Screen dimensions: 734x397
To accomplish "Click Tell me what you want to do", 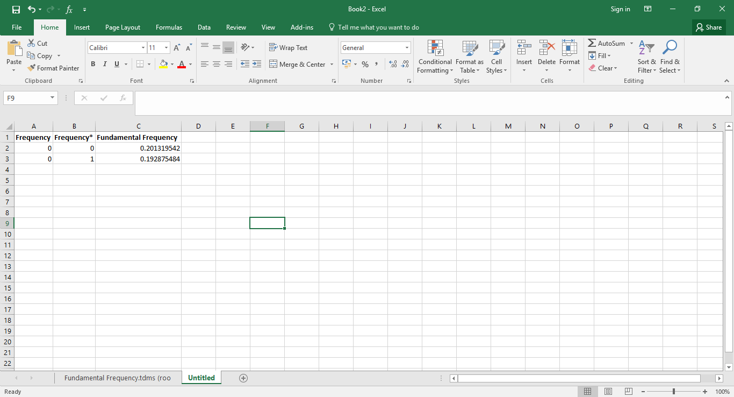I will coord(374,27).
